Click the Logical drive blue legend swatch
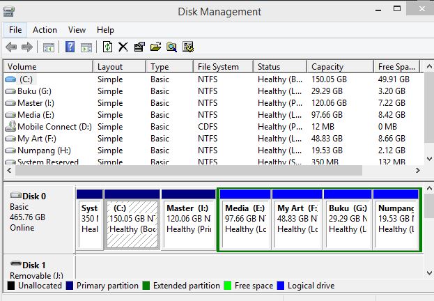This screenshot has height=301, width=434. tap(280, 286)
